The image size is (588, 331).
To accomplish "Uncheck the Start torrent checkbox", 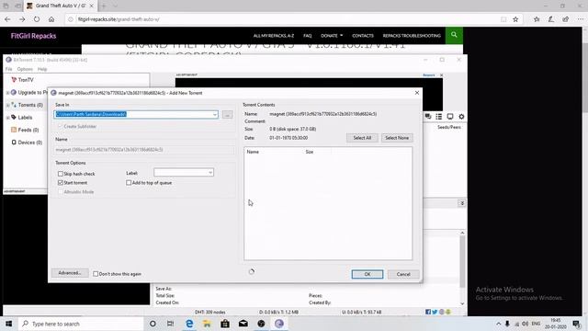I will point(61,183).
